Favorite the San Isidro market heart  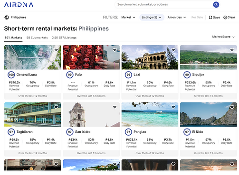pyautogui.click(x=115, y=107)
